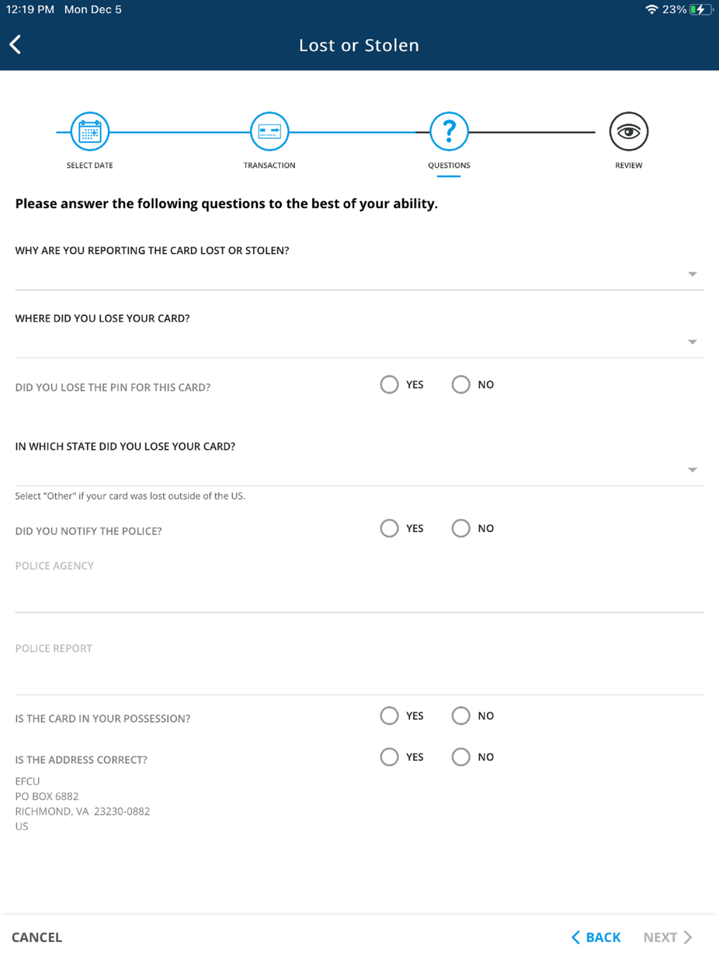Switch to the Questions step label
The height and width of the screenshot is (960, 719).
coord(449,166)
